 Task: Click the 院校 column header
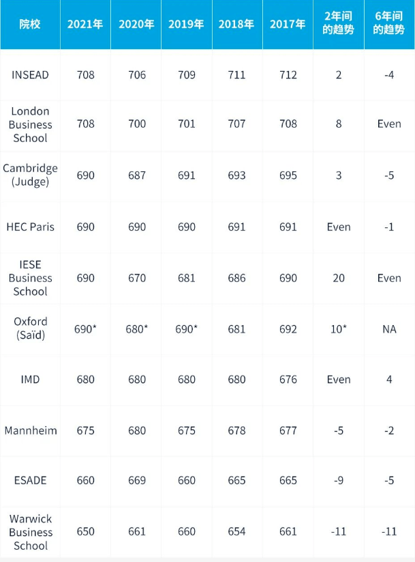30,24
